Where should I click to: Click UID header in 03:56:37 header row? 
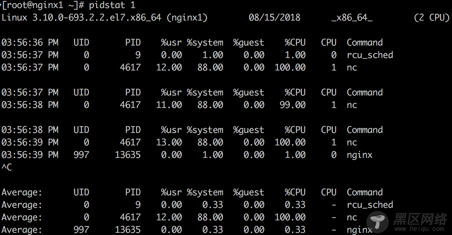tap(81, 93)
